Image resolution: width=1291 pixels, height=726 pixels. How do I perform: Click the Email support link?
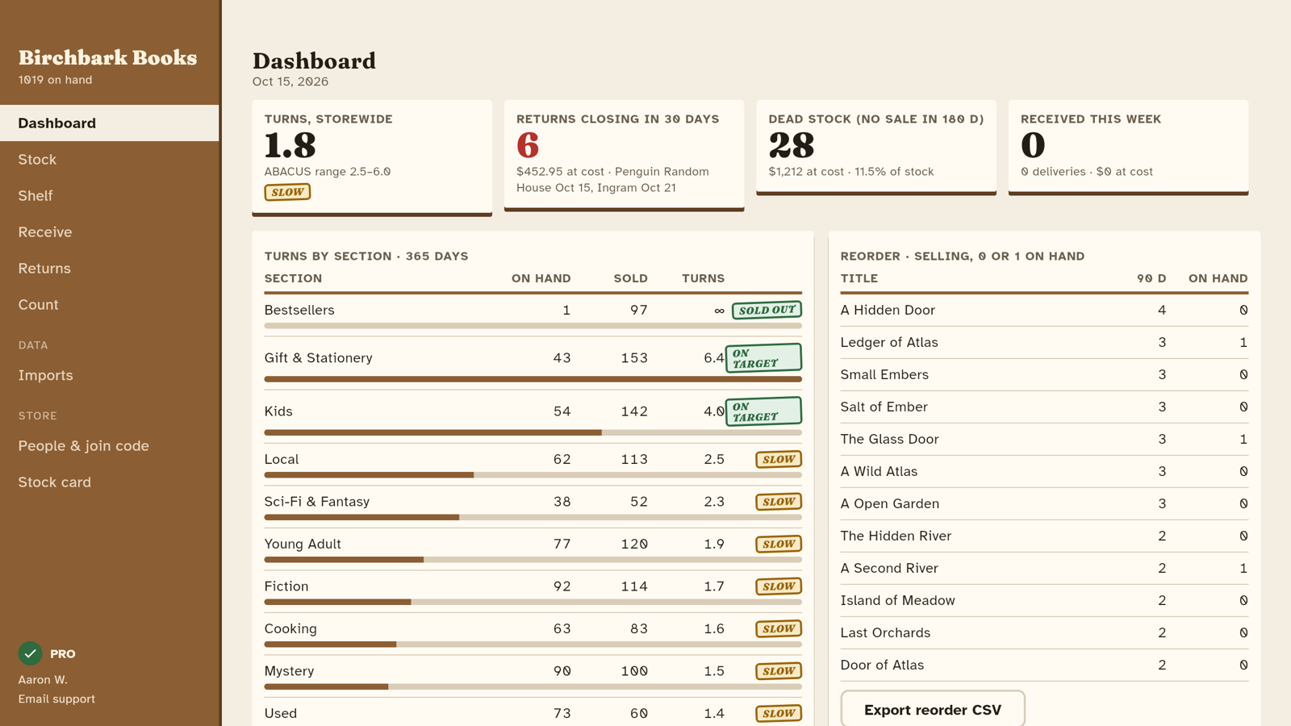click(56, 699)
